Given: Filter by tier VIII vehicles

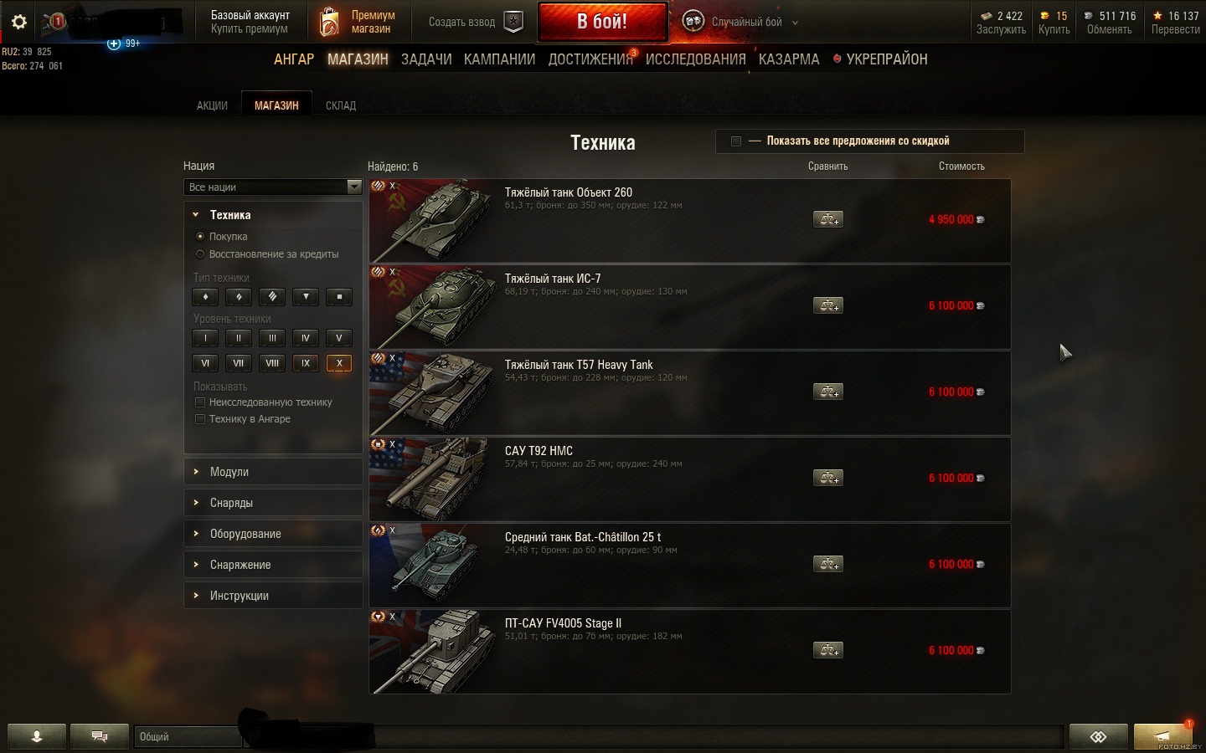Looking at the screenshot, I should click(272, 363).
